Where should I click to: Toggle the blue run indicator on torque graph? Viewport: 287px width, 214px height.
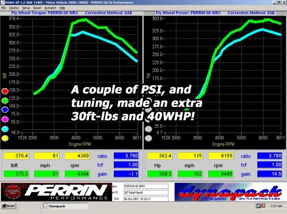pyautogui.click(x=5, y=110)
